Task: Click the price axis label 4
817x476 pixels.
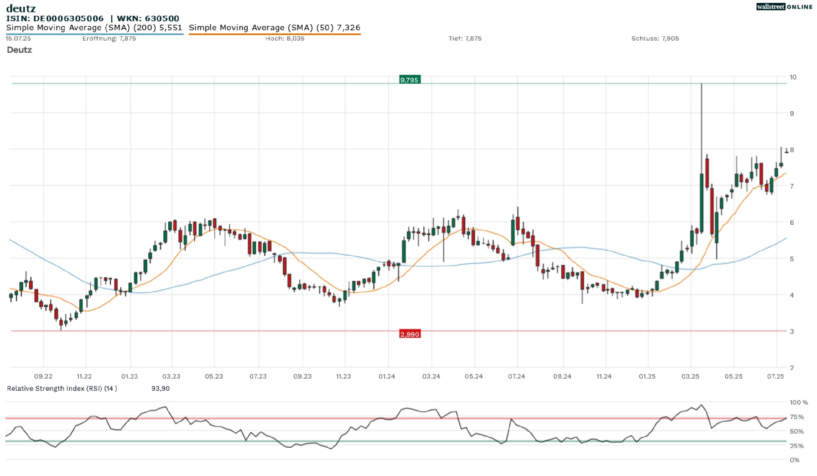Action: (792, 295)
